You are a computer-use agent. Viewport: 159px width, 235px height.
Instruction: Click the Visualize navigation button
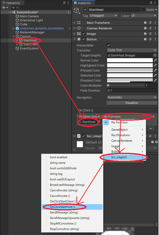pyautogui.click(x=132, y=103)
